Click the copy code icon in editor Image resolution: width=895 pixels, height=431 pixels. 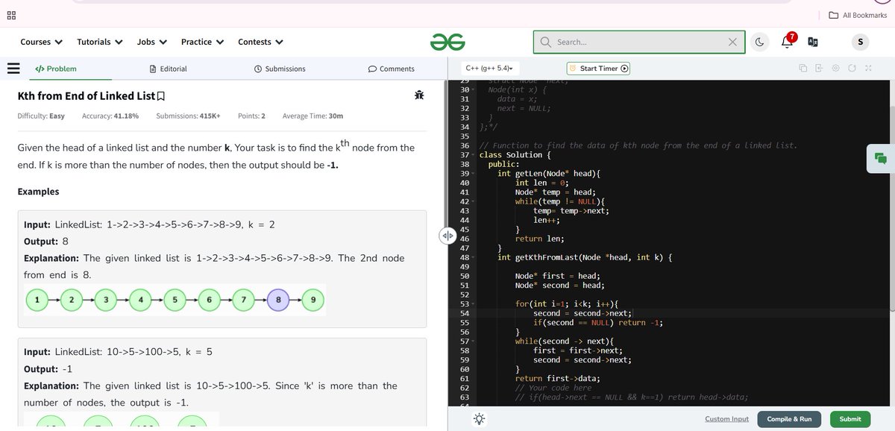(803, 69)
